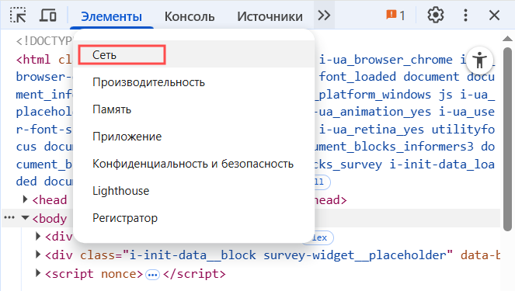Select the html tag line
This screenshot has width=515, height=291.
(x=33, y=60)
